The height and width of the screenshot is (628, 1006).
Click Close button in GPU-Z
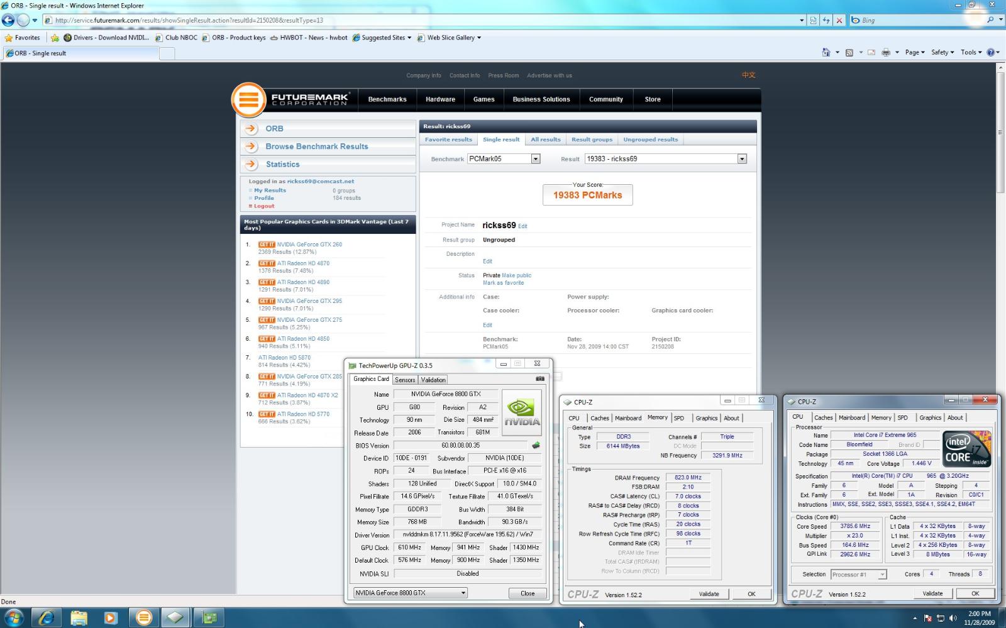(x=528, y=593)
